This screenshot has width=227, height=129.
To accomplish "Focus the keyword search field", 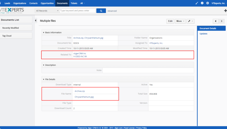I will tap(77, 11).
